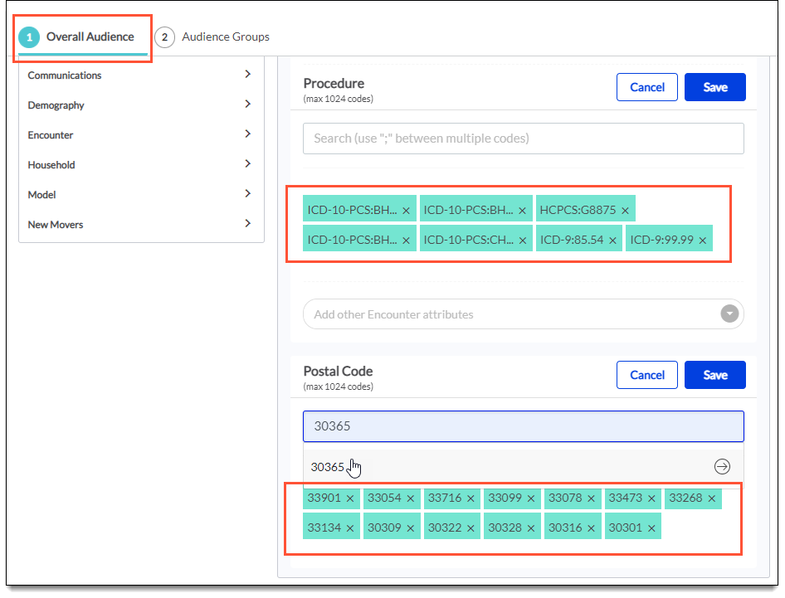
Task: Remove the ICD-9:99.99 procedure tag
Action: point(702,241)
